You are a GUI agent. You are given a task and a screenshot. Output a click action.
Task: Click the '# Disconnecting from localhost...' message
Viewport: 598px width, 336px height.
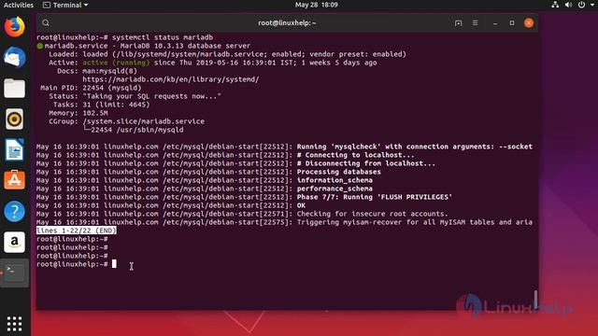pyautogui.click(x=366, y=163)
